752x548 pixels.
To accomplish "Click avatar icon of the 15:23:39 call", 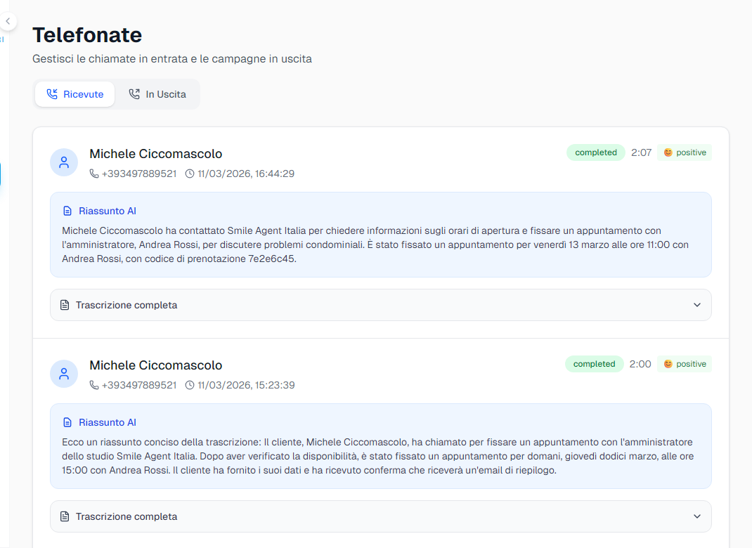I will pos(64,374).
